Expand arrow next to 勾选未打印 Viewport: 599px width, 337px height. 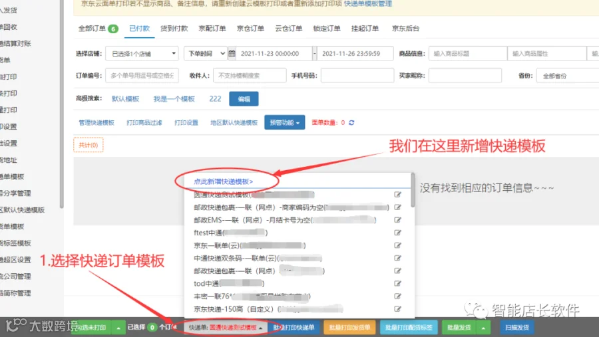point(118,328)
